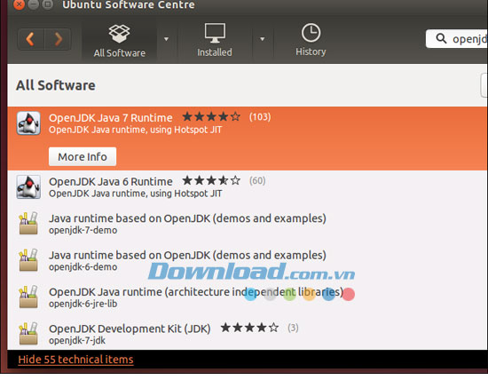Open More Info for OpenJDK Java 7
This screenshot has width=488, height=388.
(x=83, y=156)
